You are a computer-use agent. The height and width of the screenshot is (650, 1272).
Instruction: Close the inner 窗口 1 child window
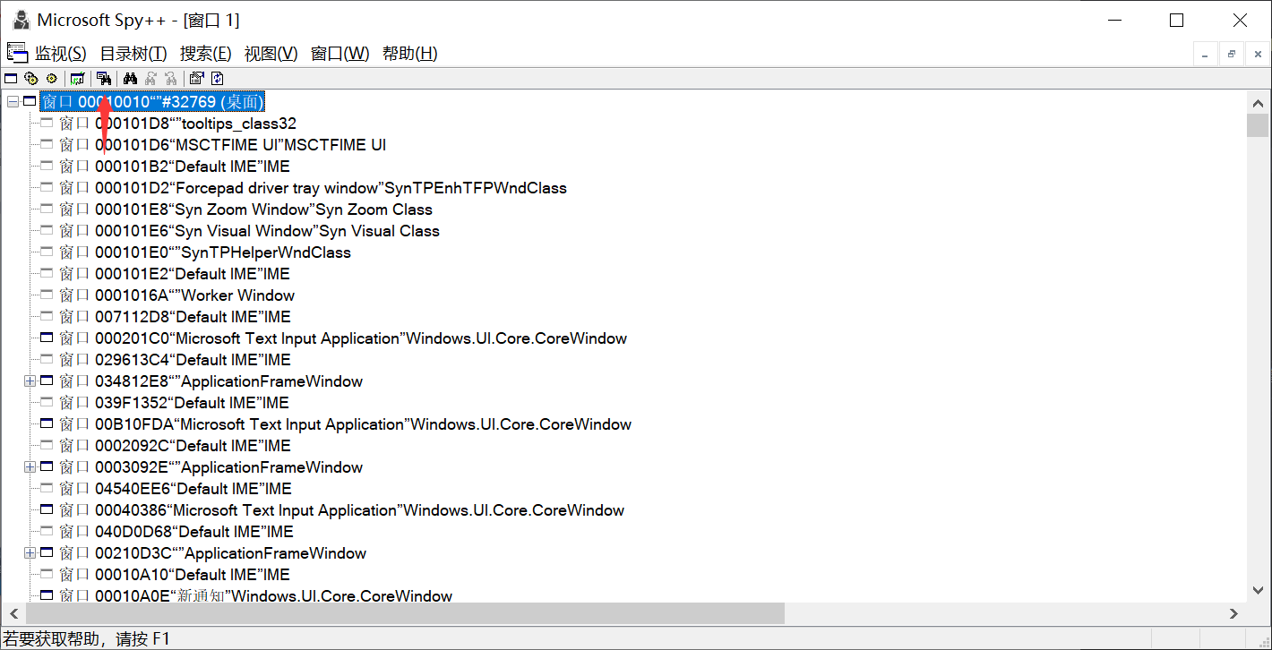click(1258, 55)
